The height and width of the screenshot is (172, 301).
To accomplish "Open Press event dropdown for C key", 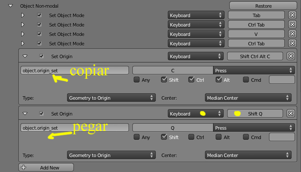I will (254, 70).
